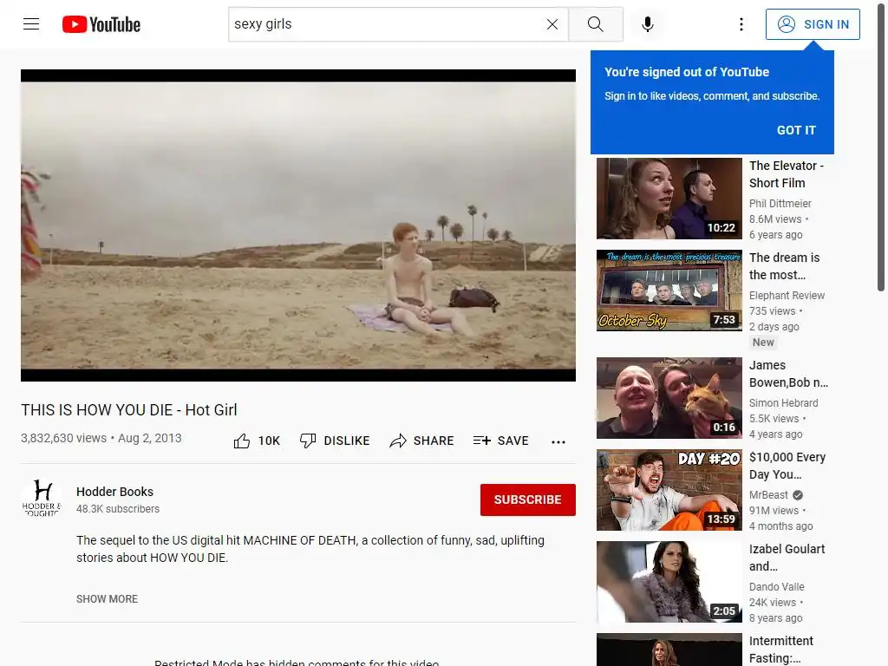Clear the search box text

coord(552,24)
